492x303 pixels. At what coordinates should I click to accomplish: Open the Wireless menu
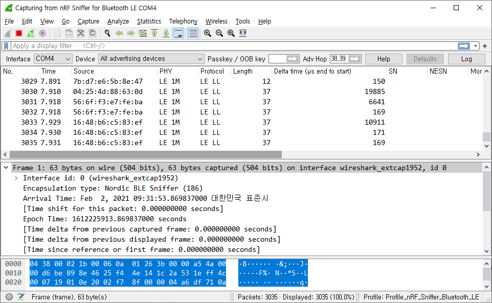click(216, 21)
